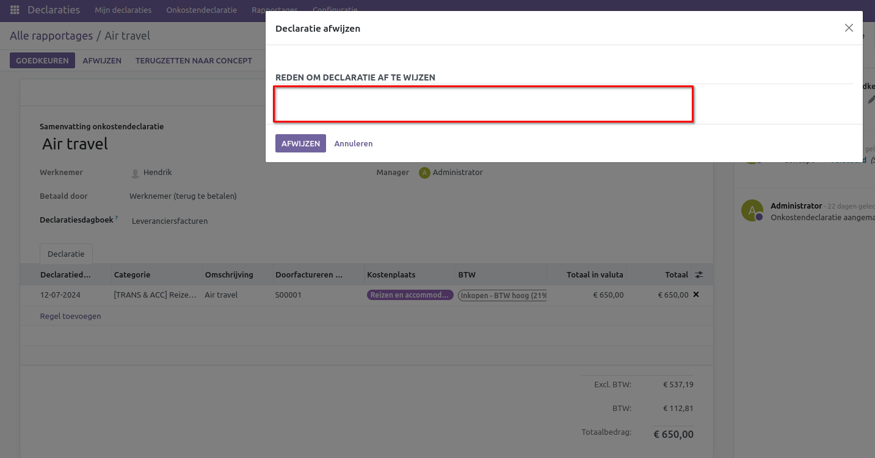Open the apps grid menu icon
Screen dimensions: 875x458
click(x=15, y=10)
